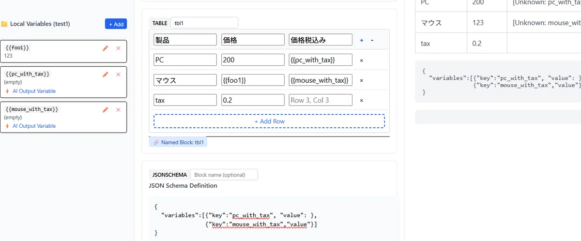The width and height of the screenshot is (581, 241).
Task: Edit the {{foo1}} variable with pencil icon
Action: 106,48
